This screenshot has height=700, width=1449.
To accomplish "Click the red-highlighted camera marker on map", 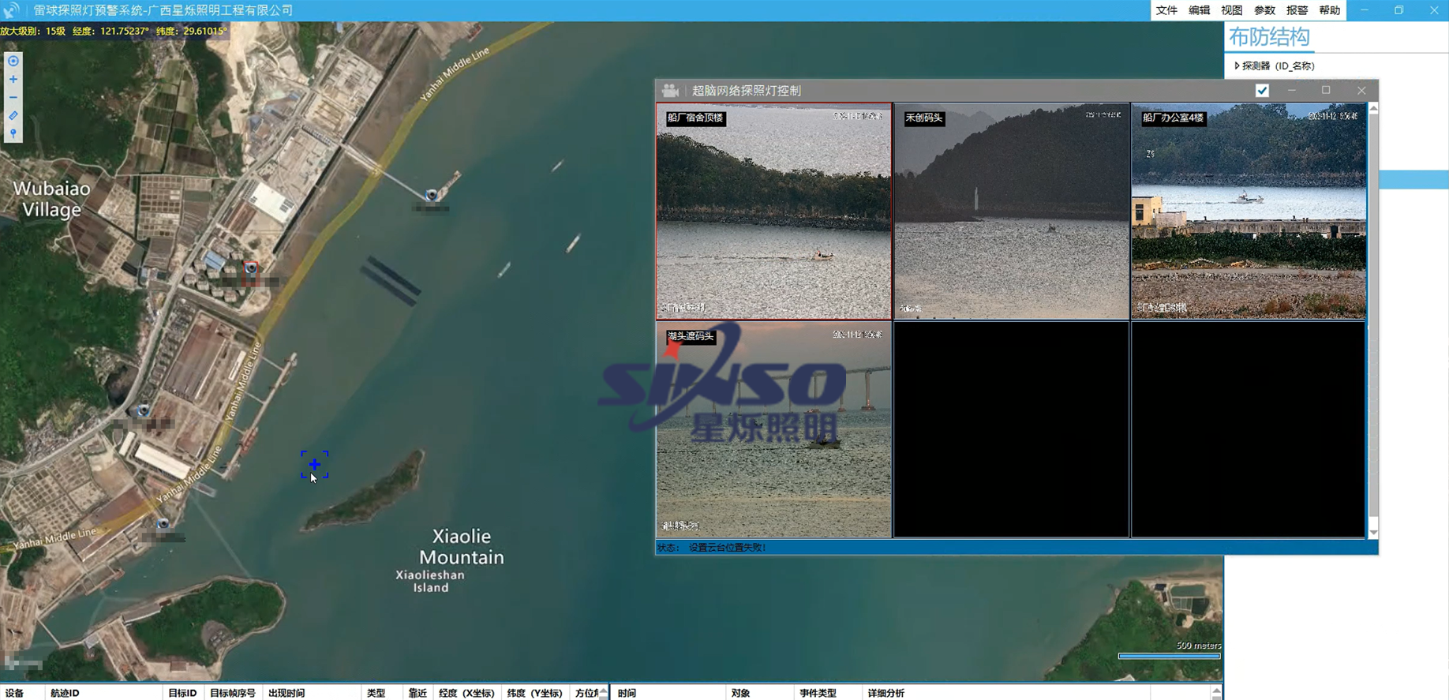I will 250,268.
